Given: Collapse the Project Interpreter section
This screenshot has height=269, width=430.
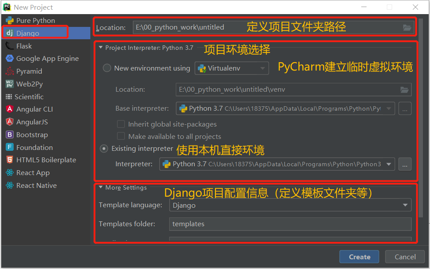Looking at the screenshot, I should (100, 48).
